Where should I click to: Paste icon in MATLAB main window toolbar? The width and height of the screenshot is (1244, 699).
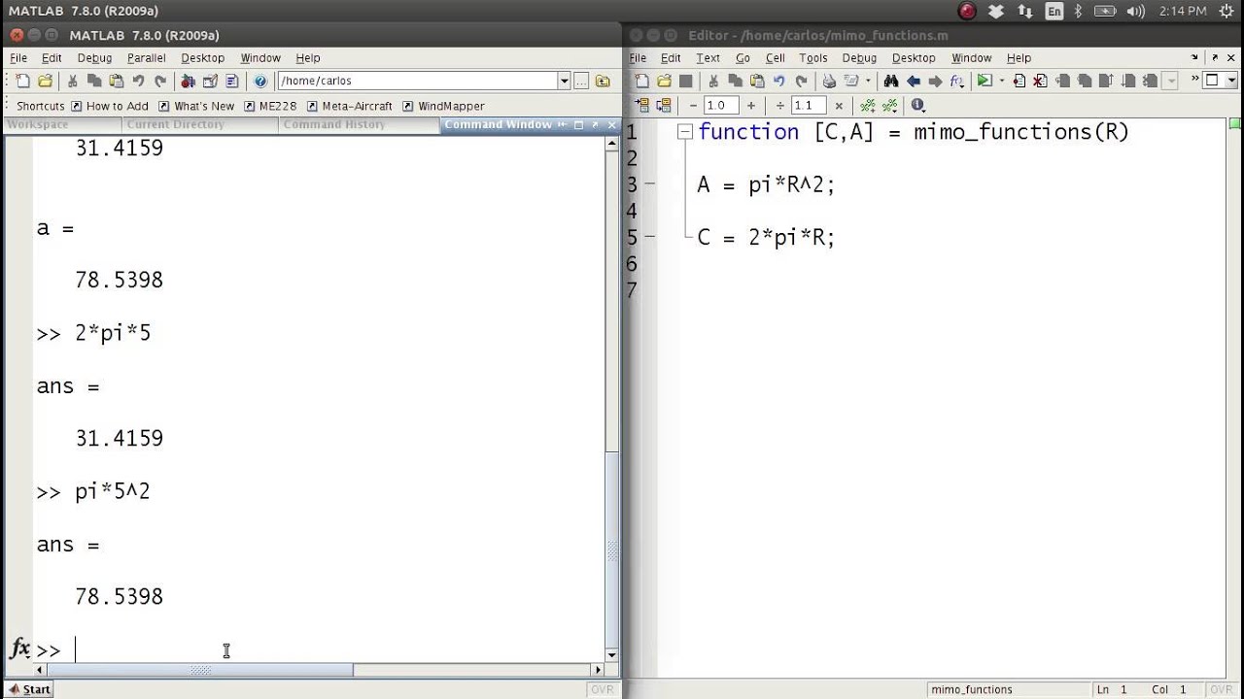pyautogui.click(x=117, y=81)
